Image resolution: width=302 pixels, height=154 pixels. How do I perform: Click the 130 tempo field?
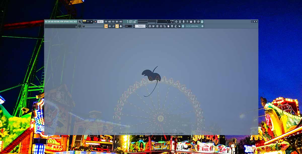(100, 22)
